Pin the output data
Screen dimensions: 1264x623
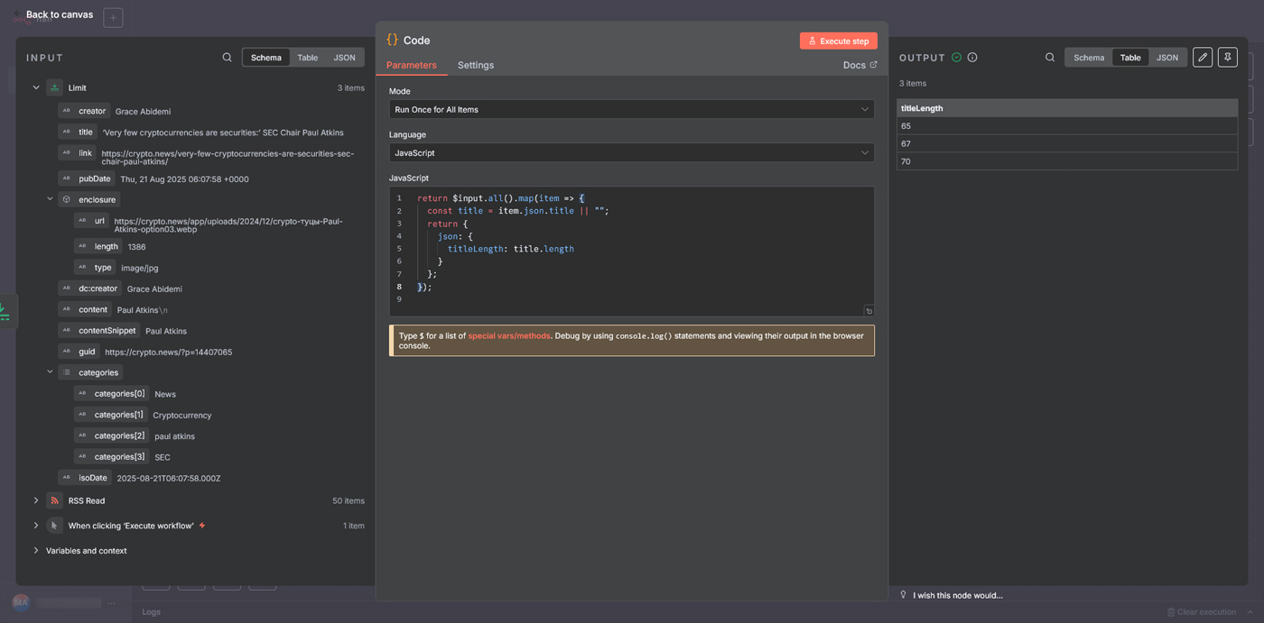click(1227, 58)
